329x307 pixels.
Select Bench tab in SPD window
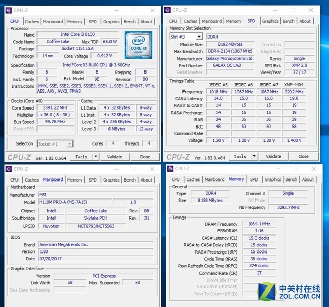[x=288, y=21]
